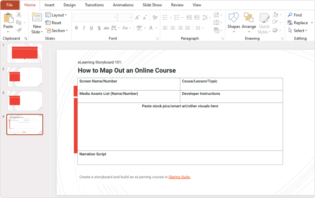Screen dimensions: 315x198
Task: Open the Arrange menu
Action: click(249, 22)
